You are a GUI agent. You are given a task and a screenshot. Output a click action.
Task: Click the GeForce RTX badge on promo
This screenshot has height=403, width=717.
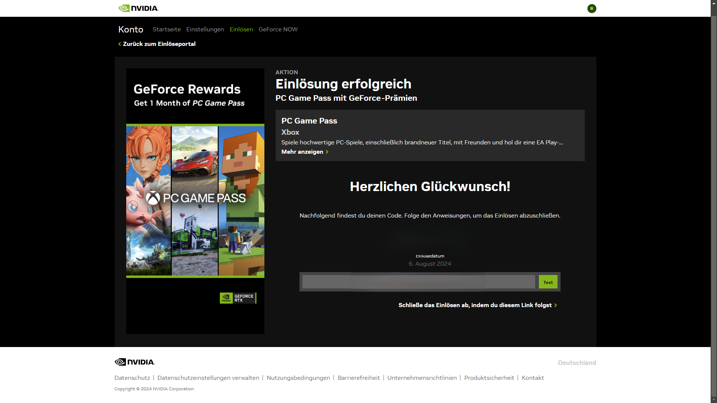point(238,298)
